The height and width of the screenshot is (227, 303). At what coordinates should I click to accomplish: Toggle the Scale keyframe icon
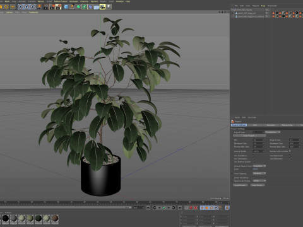(207, 207)
